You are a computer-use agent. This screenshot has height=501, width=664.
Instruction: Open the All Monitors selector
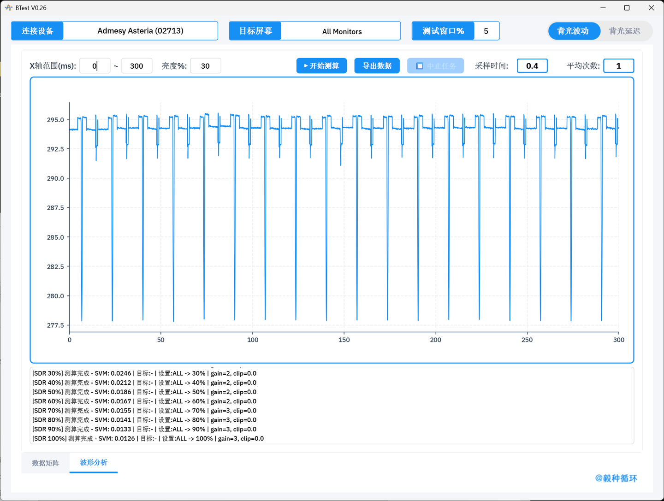pos(341,31)
